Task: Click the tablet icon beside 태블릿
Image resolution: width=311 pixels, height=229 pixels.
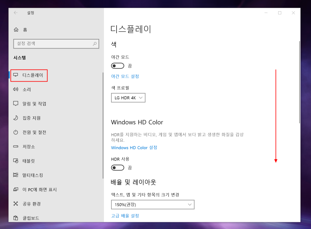Action: [x=16, y=161]
